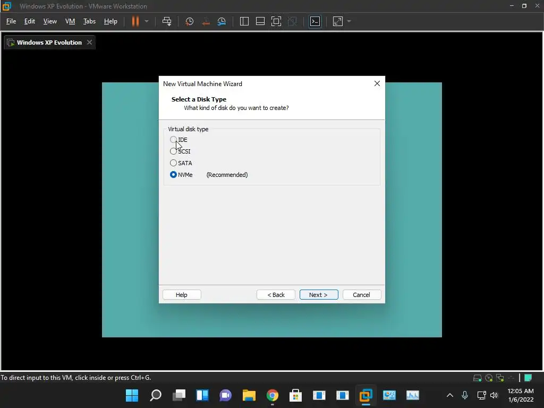The height and width of the screenshot is (408, 544).
Task: Cancel the New Virtual Machine Wizard
Action: pos(361,294)
